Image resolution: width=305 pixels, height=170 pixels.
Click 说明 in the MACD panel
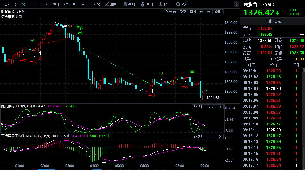pyautogui.click(x=212, y=137)
